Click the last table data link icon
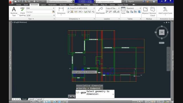Screen dimensions: 183x103 click(139, 12)
